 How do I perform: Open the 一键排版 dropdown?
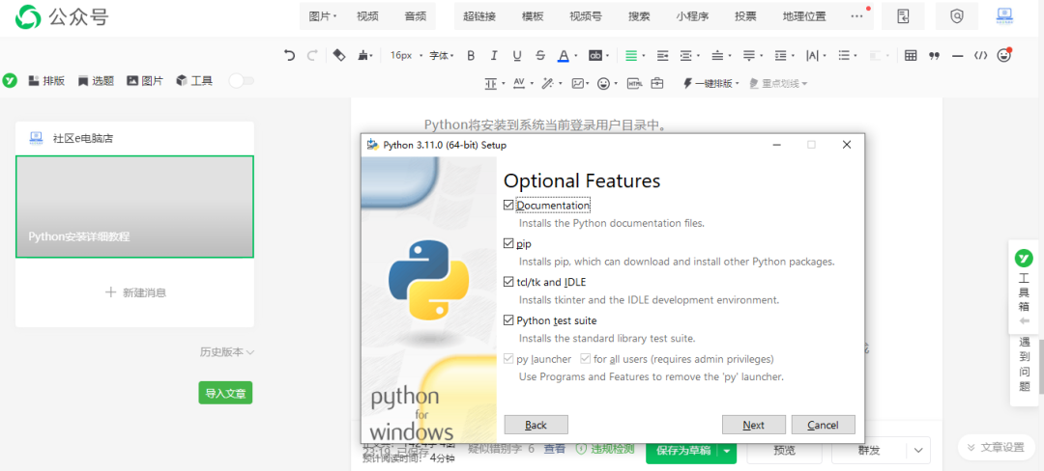click(711, 83)
